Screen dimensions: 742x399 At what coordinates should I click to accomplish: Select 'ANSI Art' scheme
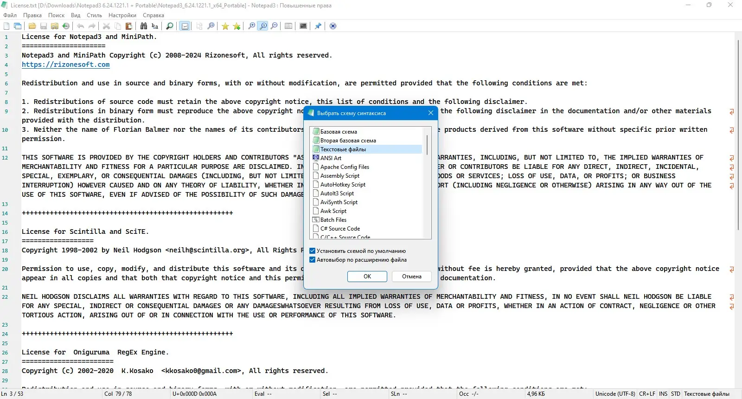[x=367, y=158]
